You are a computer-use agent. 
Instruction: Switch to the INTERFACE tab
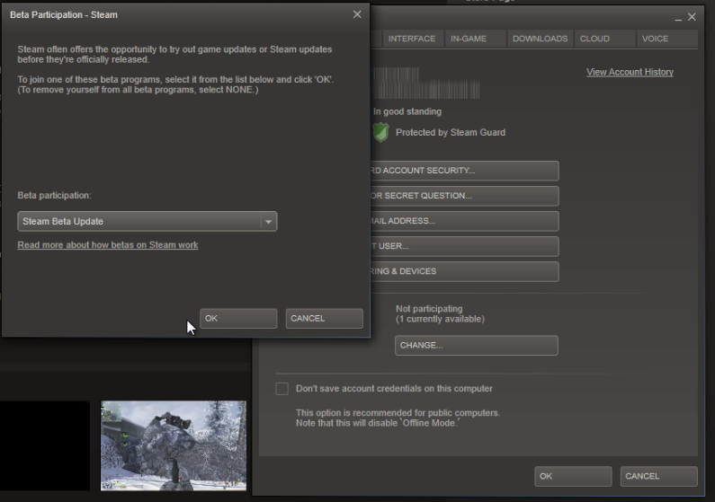tap(411, 39)
